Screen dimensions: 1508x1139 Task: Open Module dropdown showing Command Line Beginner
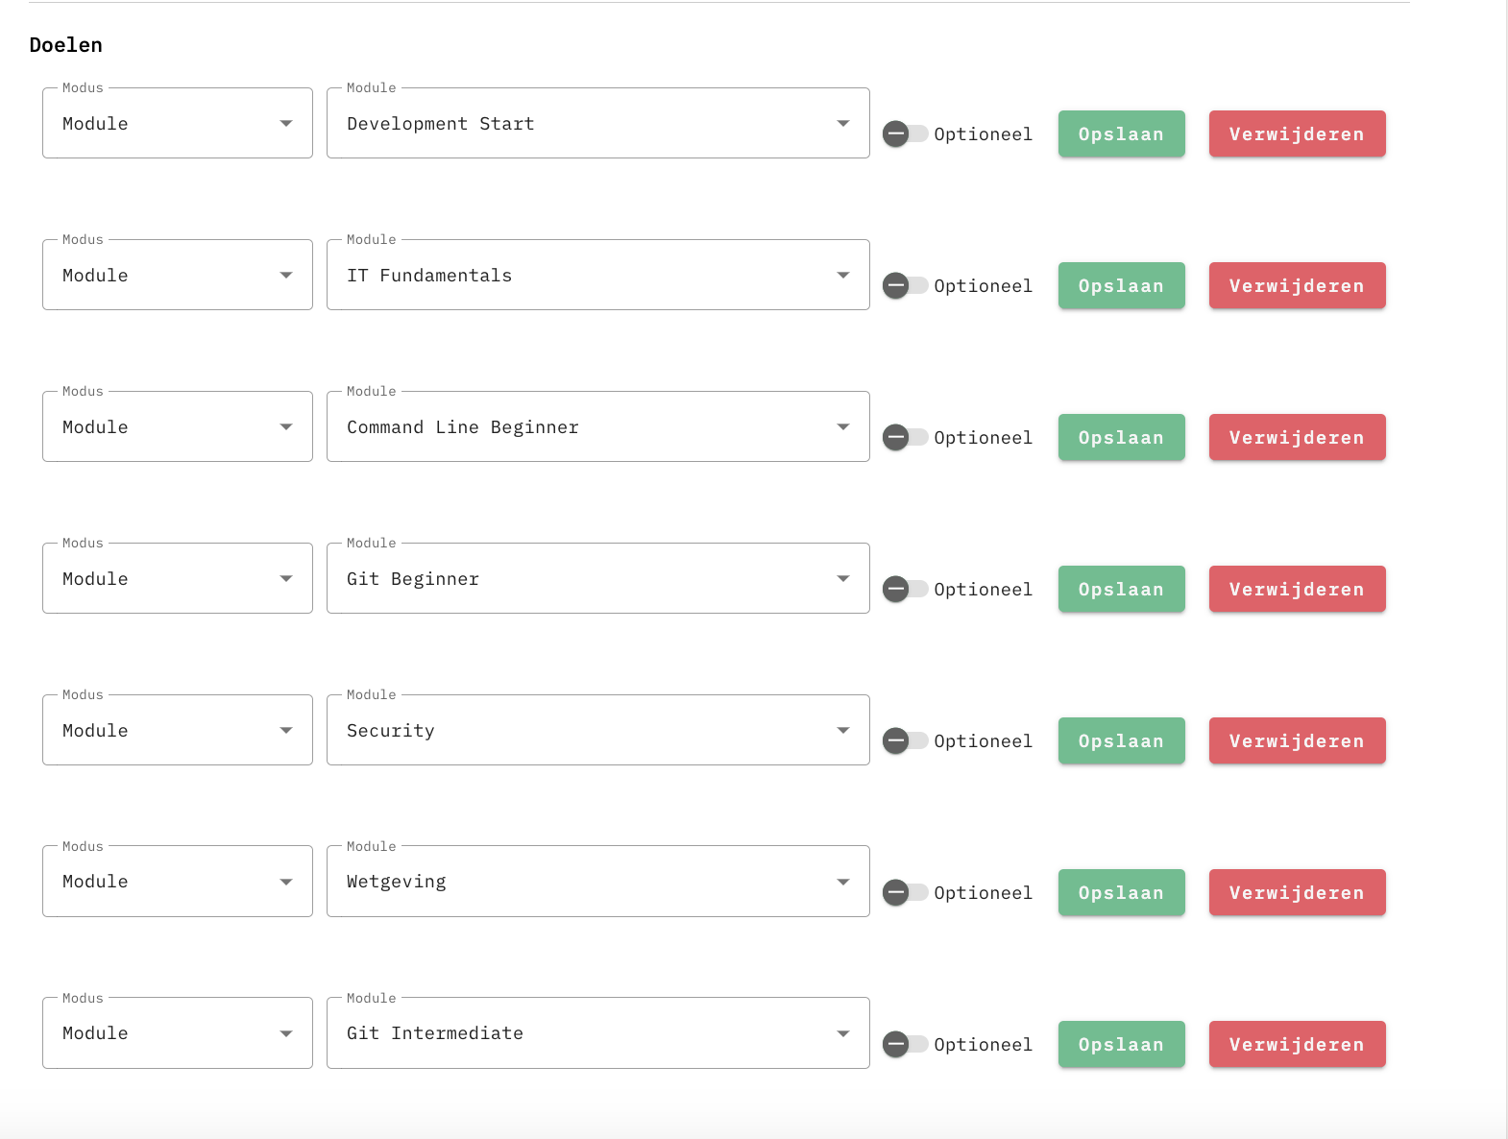598,426
